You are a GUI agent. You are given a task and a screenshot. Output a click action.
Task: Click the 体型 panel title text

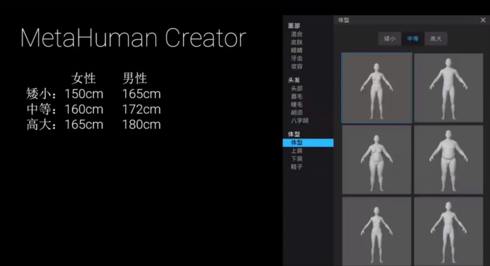click(344, 20)
